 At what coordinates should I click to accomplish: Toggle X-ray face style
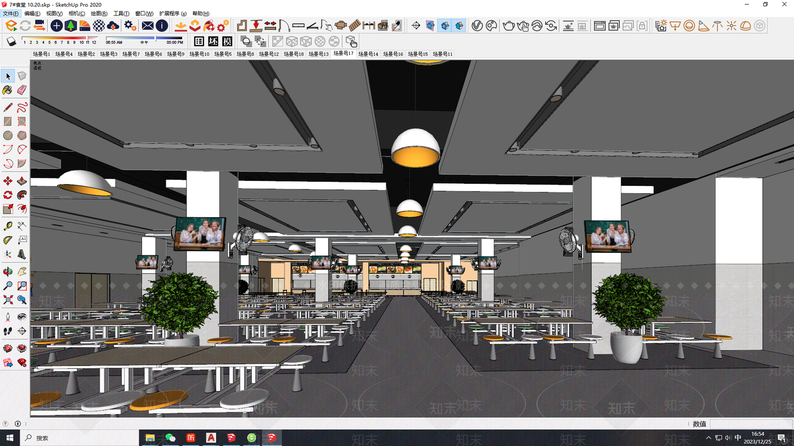tap(277, 42)
